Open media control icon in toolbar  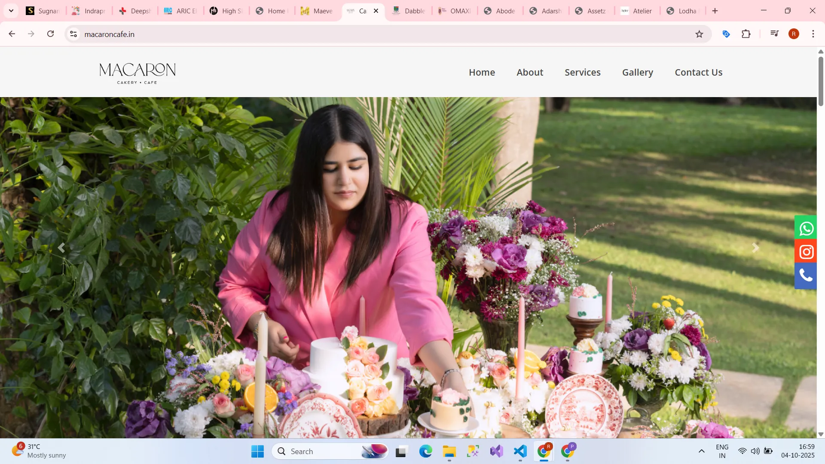coord(774,34)
